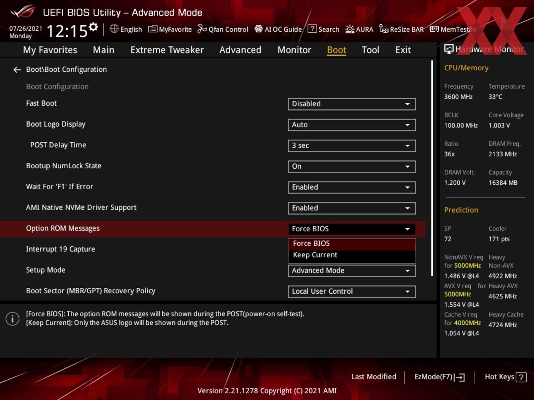
Task: Select the Boot tab
Action: (336, 50)
